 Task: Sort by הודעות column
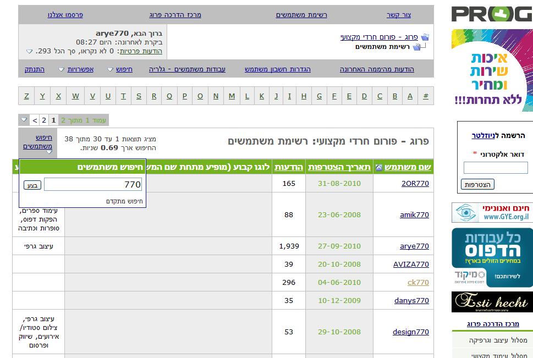pos(289,167)
